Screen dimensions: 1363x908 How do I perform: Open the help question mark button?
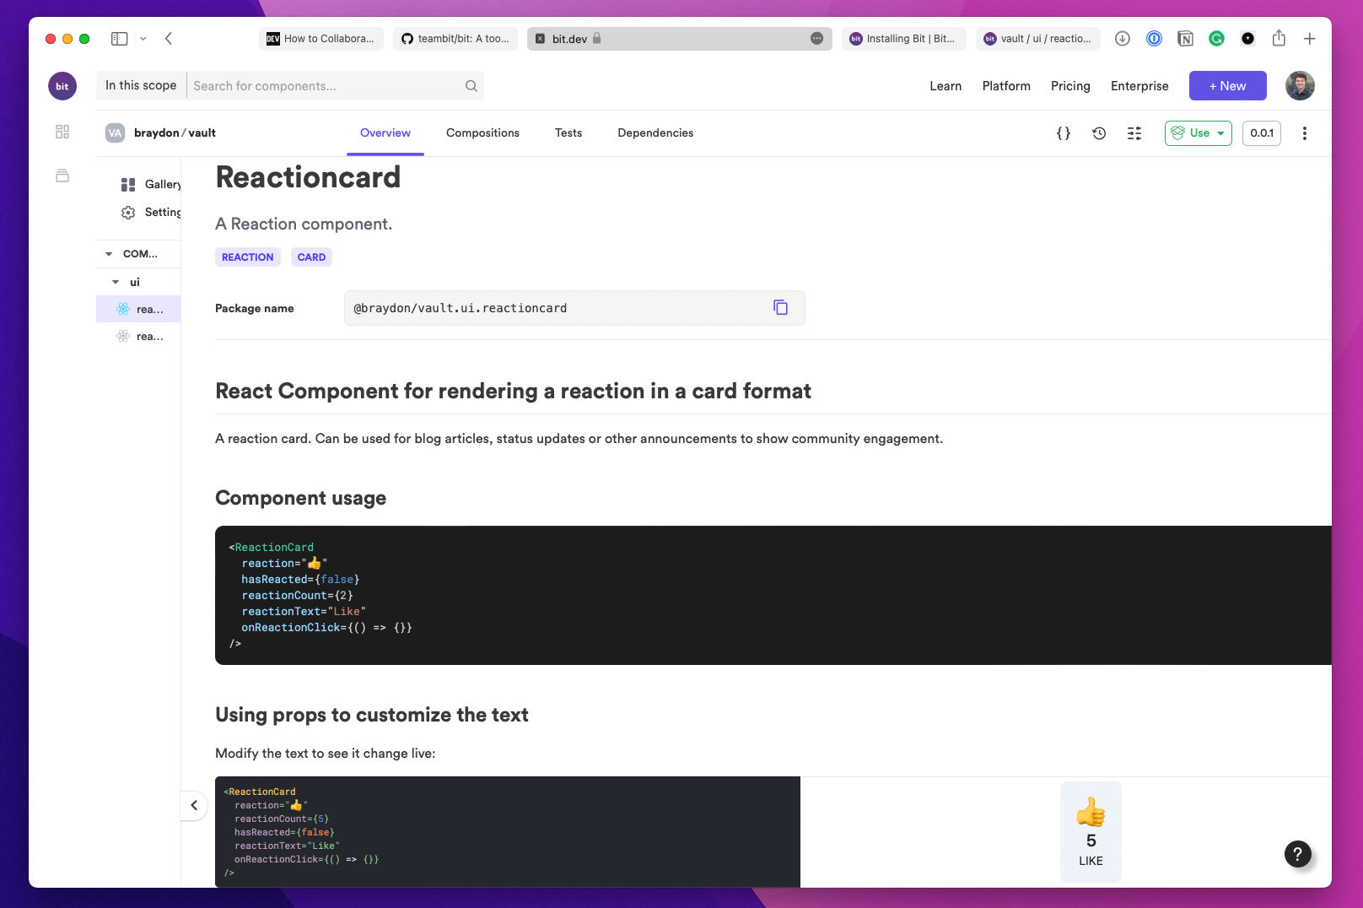tap(1298, 854)
